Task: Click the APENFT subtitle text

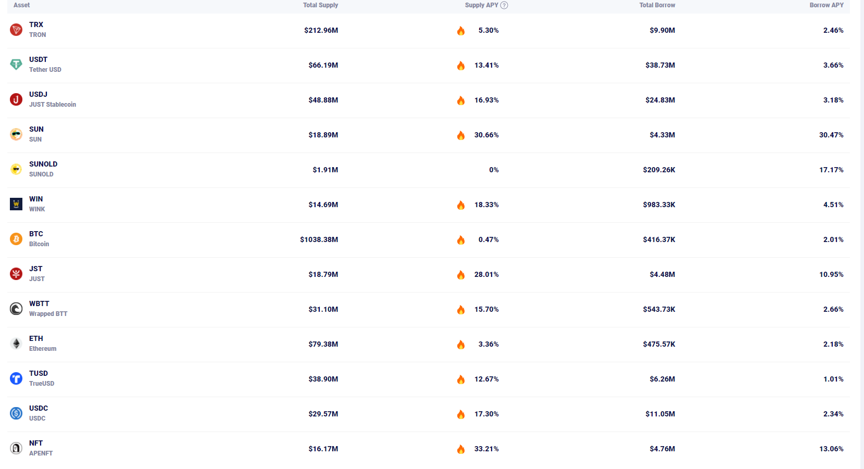Action: [x=41, y=453]
